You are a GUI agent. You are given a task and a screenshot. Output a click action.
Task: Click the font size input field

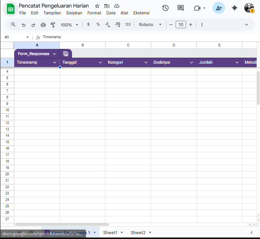tap(181, 25)
